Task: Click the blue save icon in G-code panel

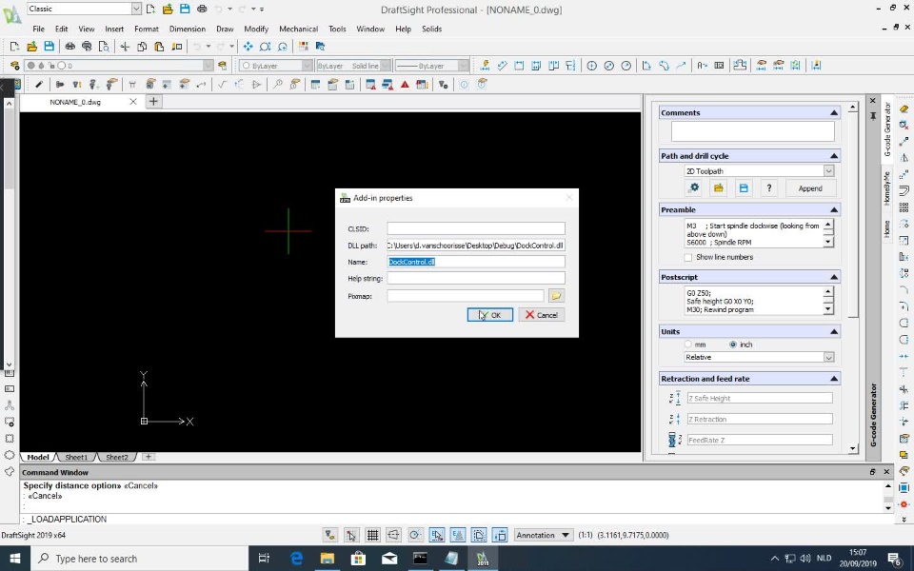Action: 744,188
